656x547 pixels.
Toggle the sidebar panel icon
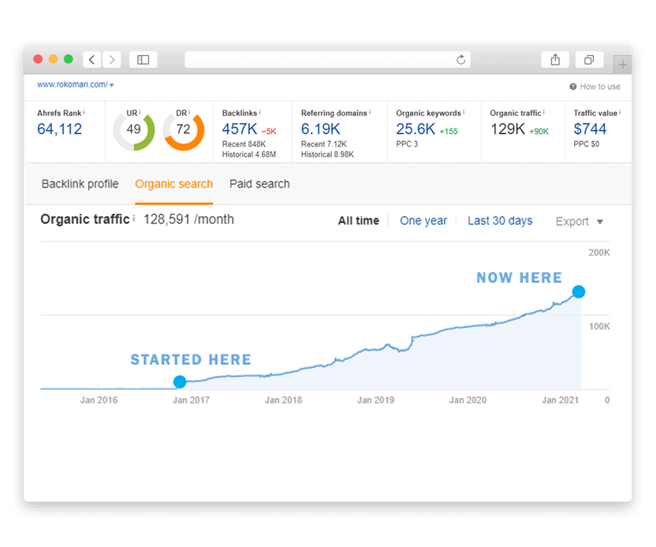tap(143, 60)
